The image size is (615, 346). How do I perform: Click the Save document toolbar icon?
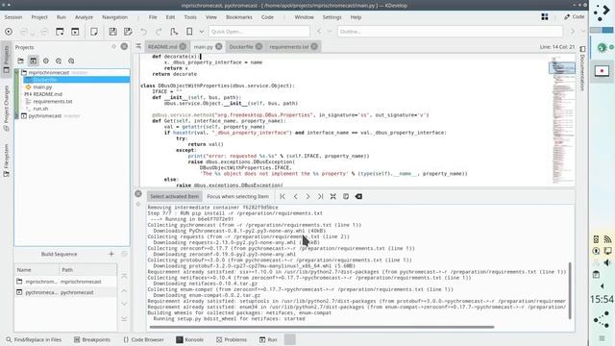pyautogui.click(x=112, y=32)
